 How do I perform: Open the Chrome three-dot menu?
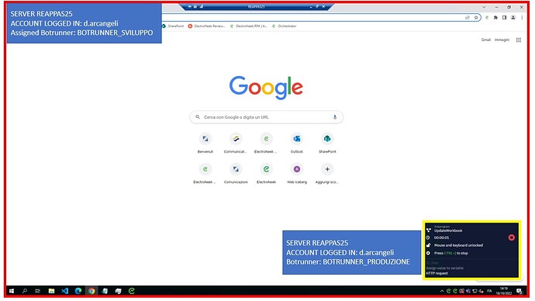522,17
